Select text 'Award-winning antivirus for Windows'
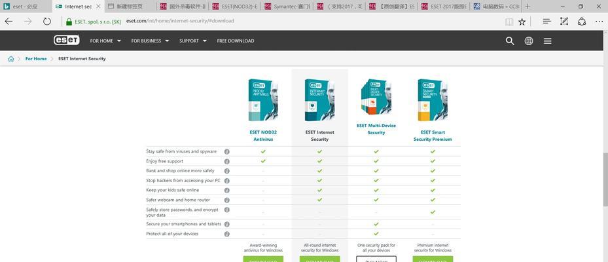The image size is (608, 262). tap(263, 248)
